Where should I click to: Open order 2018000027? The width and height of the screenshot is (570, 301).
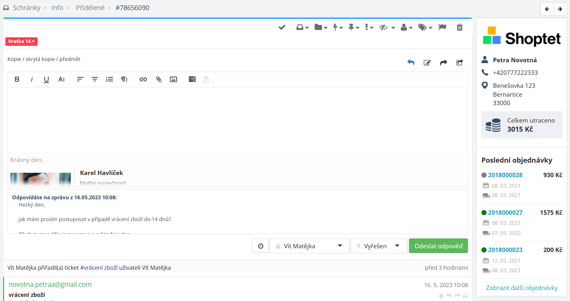click(x=505, y=213)
